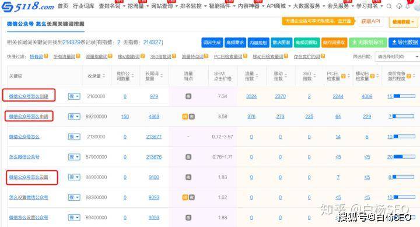
Task: Open keyword link 微信公众号怎么创建
Action: (29, 96)
